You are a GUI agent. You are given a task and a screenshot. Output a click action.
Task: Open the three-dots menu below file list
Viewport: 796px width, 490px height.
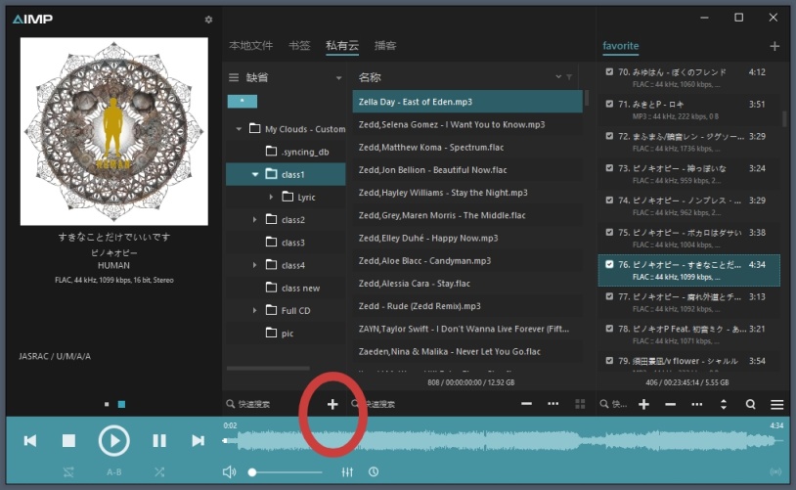pyautogui.click(x=553, y=404)
